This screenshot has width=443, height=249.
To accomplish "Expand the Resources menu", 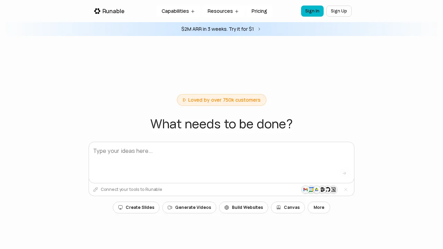I will [223, 11].
